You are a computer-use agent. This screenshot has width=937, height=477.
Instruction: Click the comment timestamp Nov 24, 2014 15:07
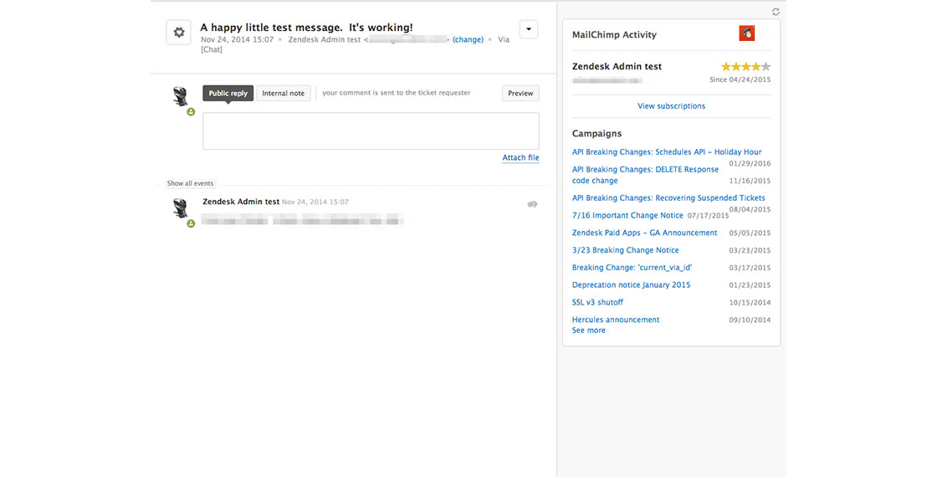point(315,202)
